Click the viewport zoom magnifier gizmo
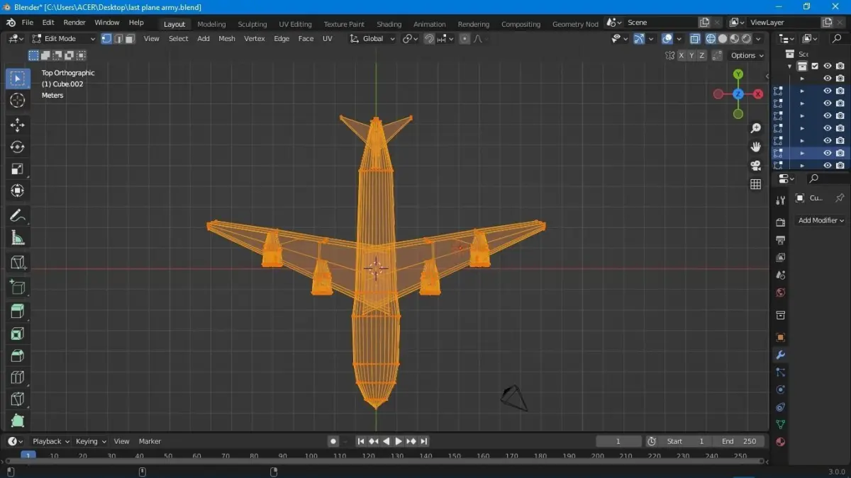 pos(756,128)
